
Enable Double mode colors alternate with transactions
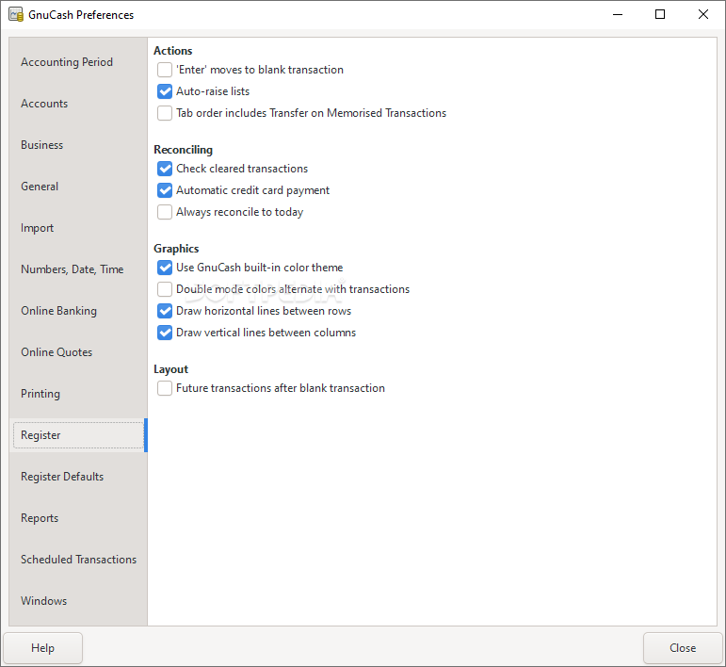165,289
